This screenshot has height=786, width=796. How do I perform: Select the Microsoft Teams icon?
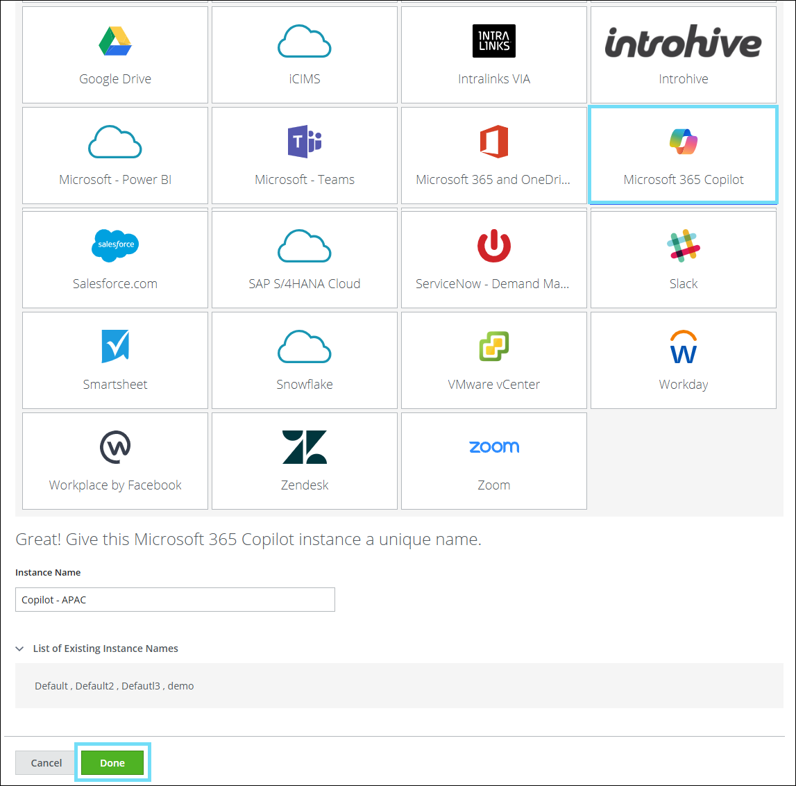(305, 142)
